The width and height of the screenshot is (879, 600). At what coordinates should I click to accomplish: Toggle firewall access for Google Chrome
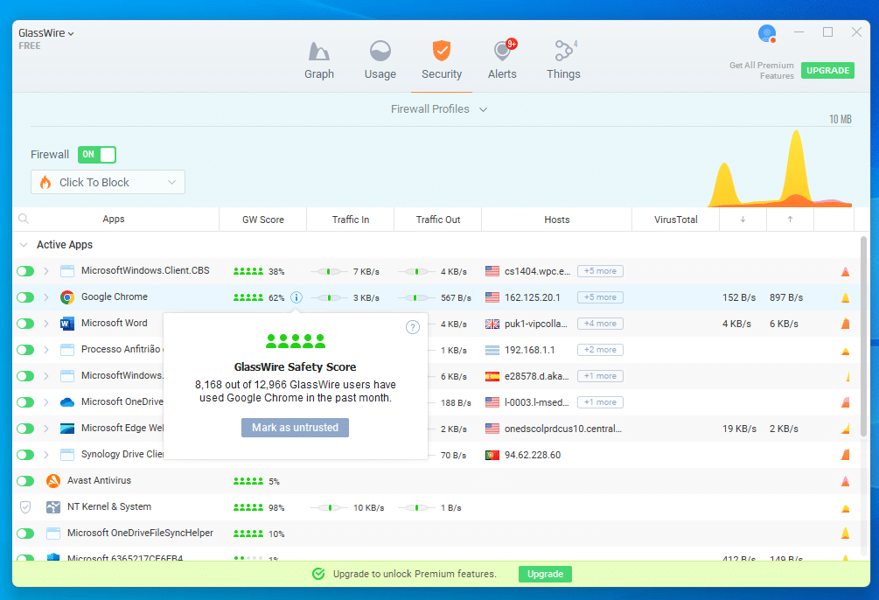[x=25, y=297]
